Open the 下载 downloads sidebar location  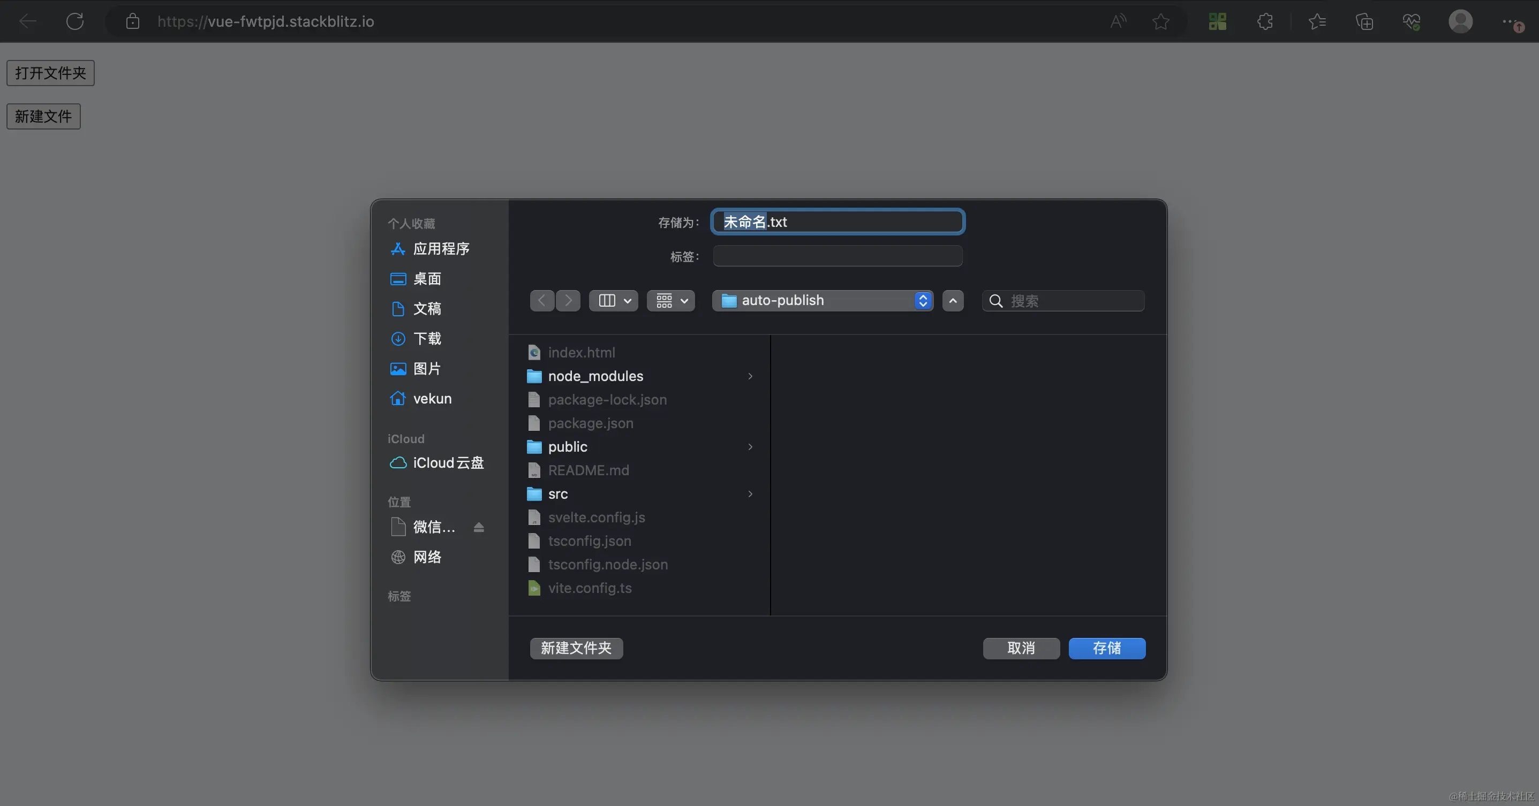(427, 339)
